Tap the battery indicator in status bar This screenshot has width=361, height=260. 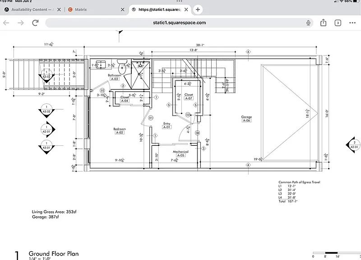[x=356, y=1]
